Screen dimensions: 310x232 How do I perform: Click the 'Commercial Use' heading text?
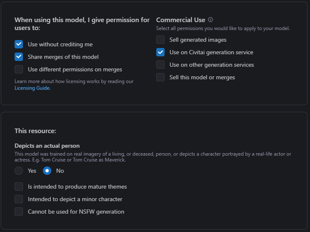(180, 20)
